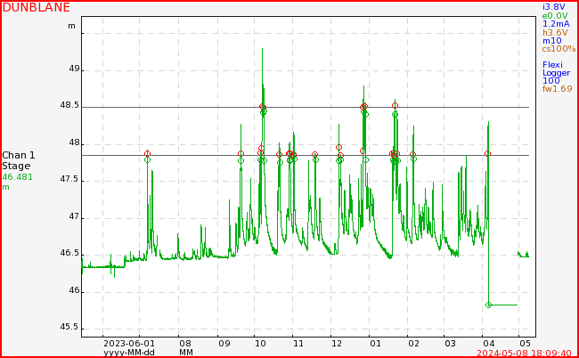Viewport: 579px width, 358px height.
Task: Select green marker at bottom of April drop
Action: click(x=488, y=305)
